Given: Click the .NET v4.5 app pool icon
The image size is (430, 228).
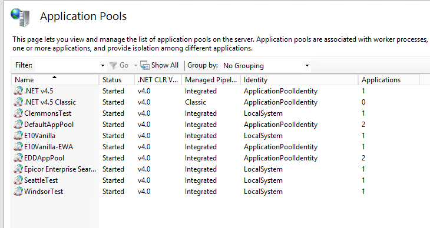Looking at the screenshot, I should (x=18, y=90).
